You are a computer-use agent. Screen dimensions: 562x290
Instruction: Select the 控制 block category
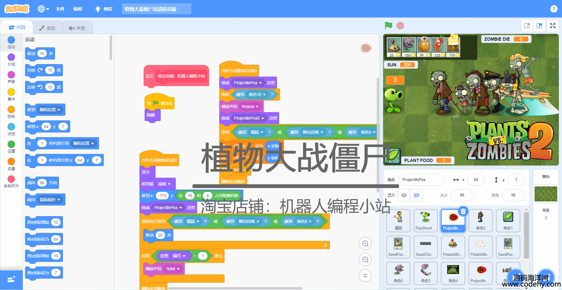(x=11, y=112)
